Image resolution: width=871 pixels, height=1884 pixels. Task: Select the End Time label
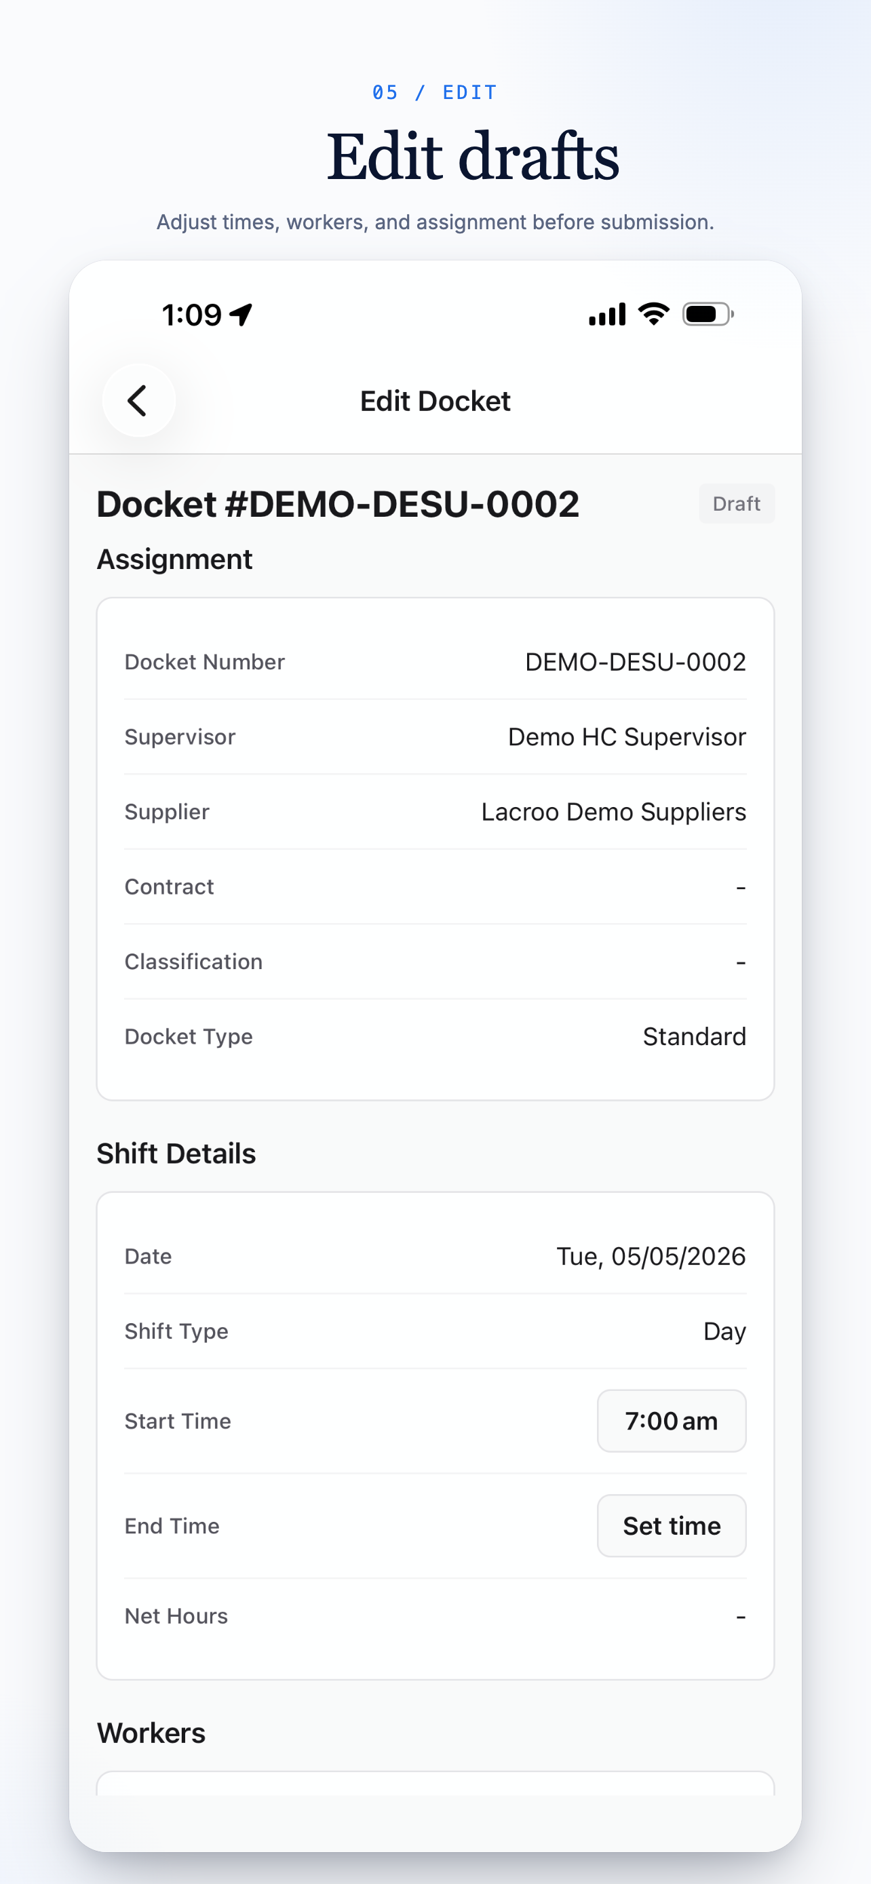172,1526
